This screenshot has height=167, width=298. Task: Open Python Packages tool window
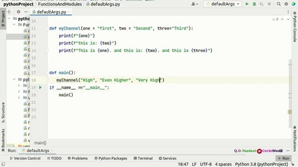[x=111, y=158]
